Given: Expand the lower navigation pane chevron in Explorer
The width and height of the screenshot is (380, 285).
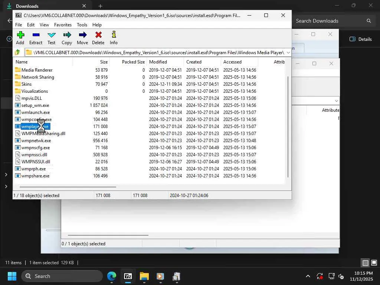Looking at the screenshot, I should tap(6, 186).
